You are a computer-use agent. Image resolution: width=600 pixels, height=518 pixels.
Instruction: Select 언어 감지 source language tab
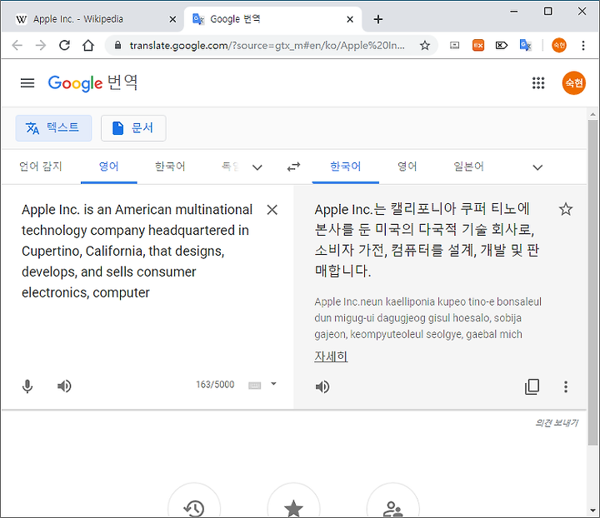point(41,167)
